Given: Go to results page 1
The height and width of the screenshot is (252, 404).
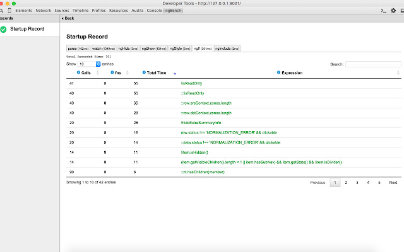Looking at the screenshot, I should pyautogui.click(x=335, y=183).
